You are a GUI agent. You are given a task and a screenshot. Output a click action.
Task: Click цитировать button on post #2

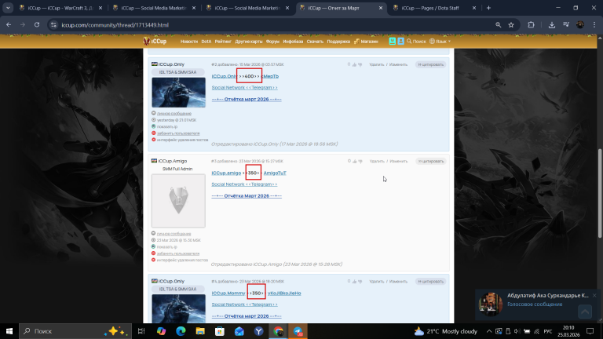point(431,64)
